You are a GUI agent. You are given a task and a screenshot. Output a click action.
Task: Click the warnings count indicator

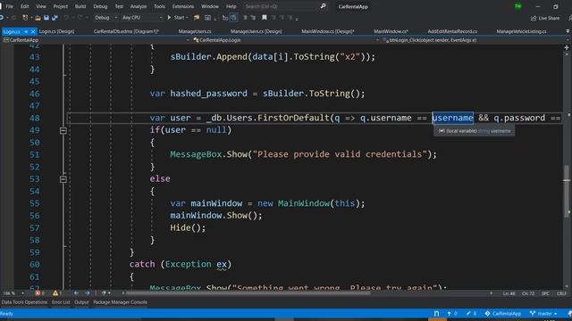click(57, 293)
